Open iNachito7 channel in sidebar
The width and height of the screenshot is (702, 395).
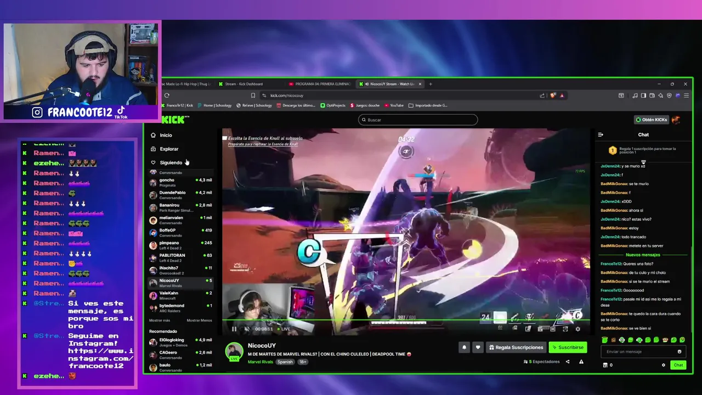coord(180,270)
